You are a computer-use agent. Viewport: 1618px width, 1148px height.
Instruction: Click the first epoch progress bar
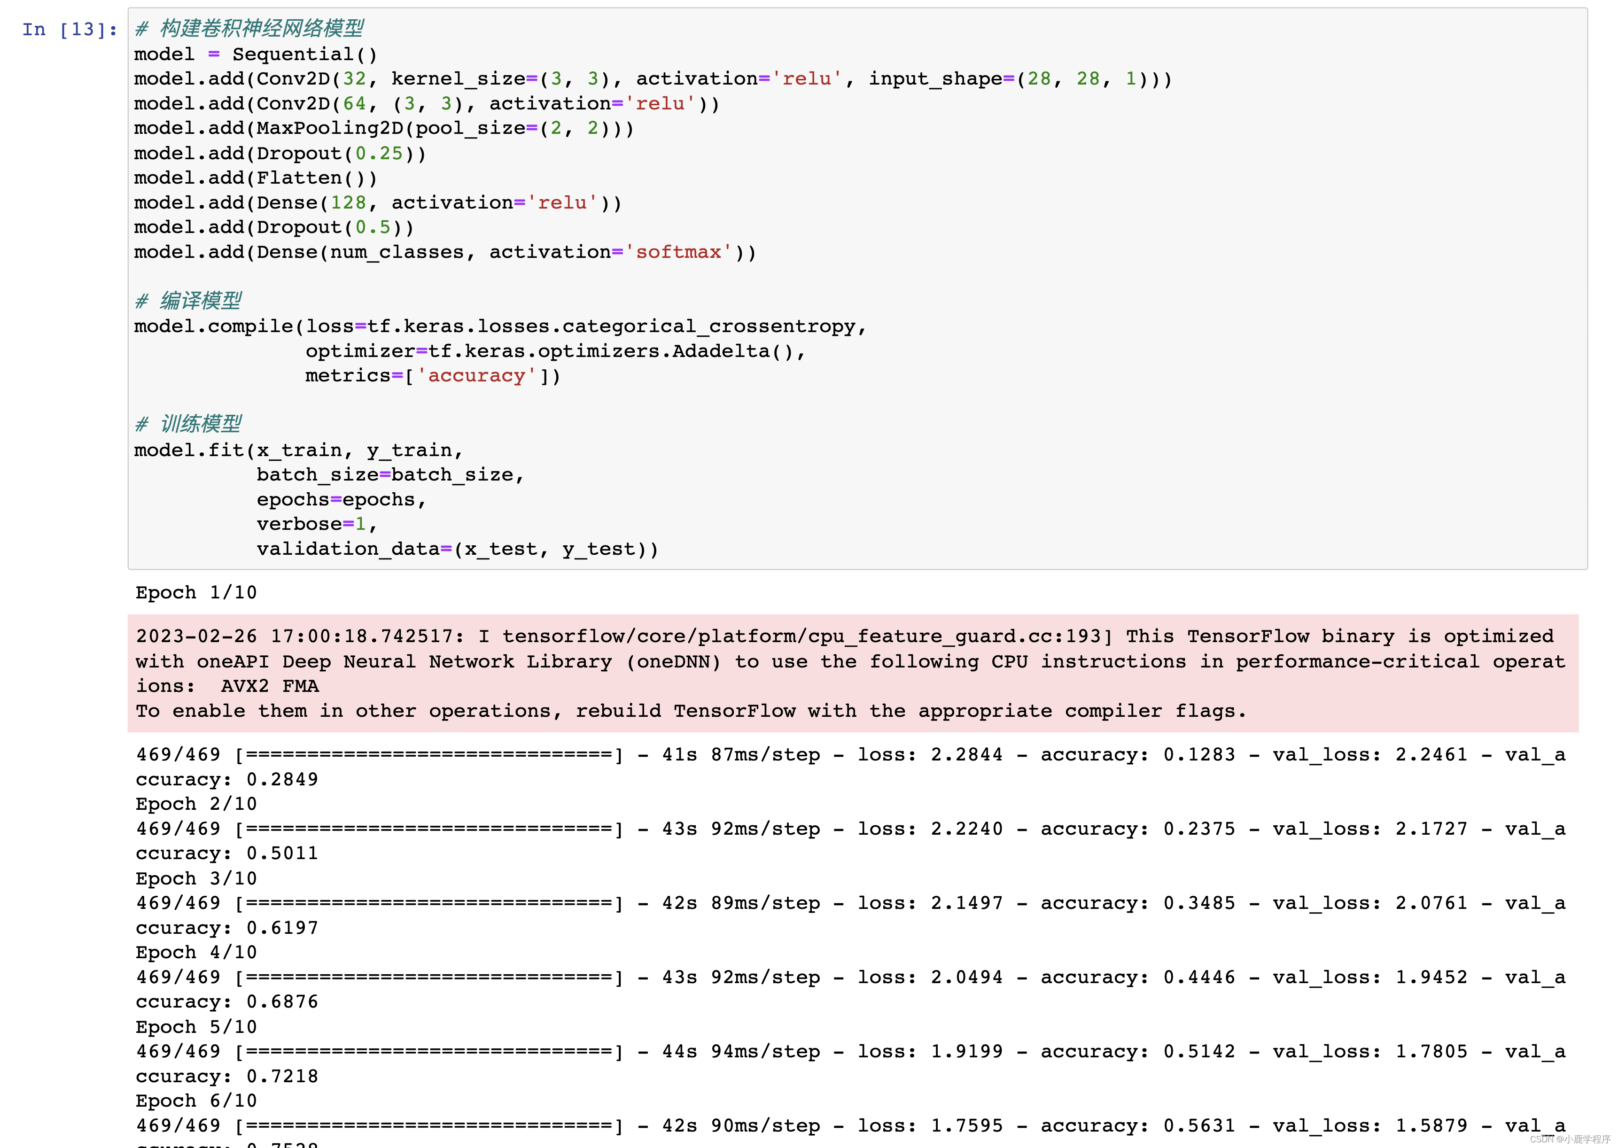(428, 755)
